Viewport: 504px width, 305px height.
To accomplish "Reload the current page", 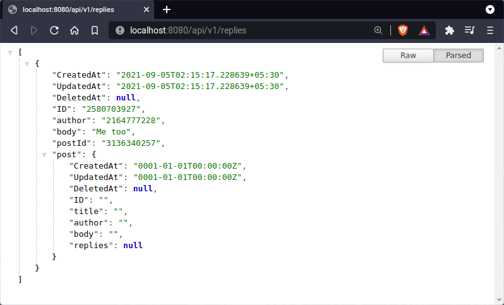I will pyautogui.click(x=54, y=30).
